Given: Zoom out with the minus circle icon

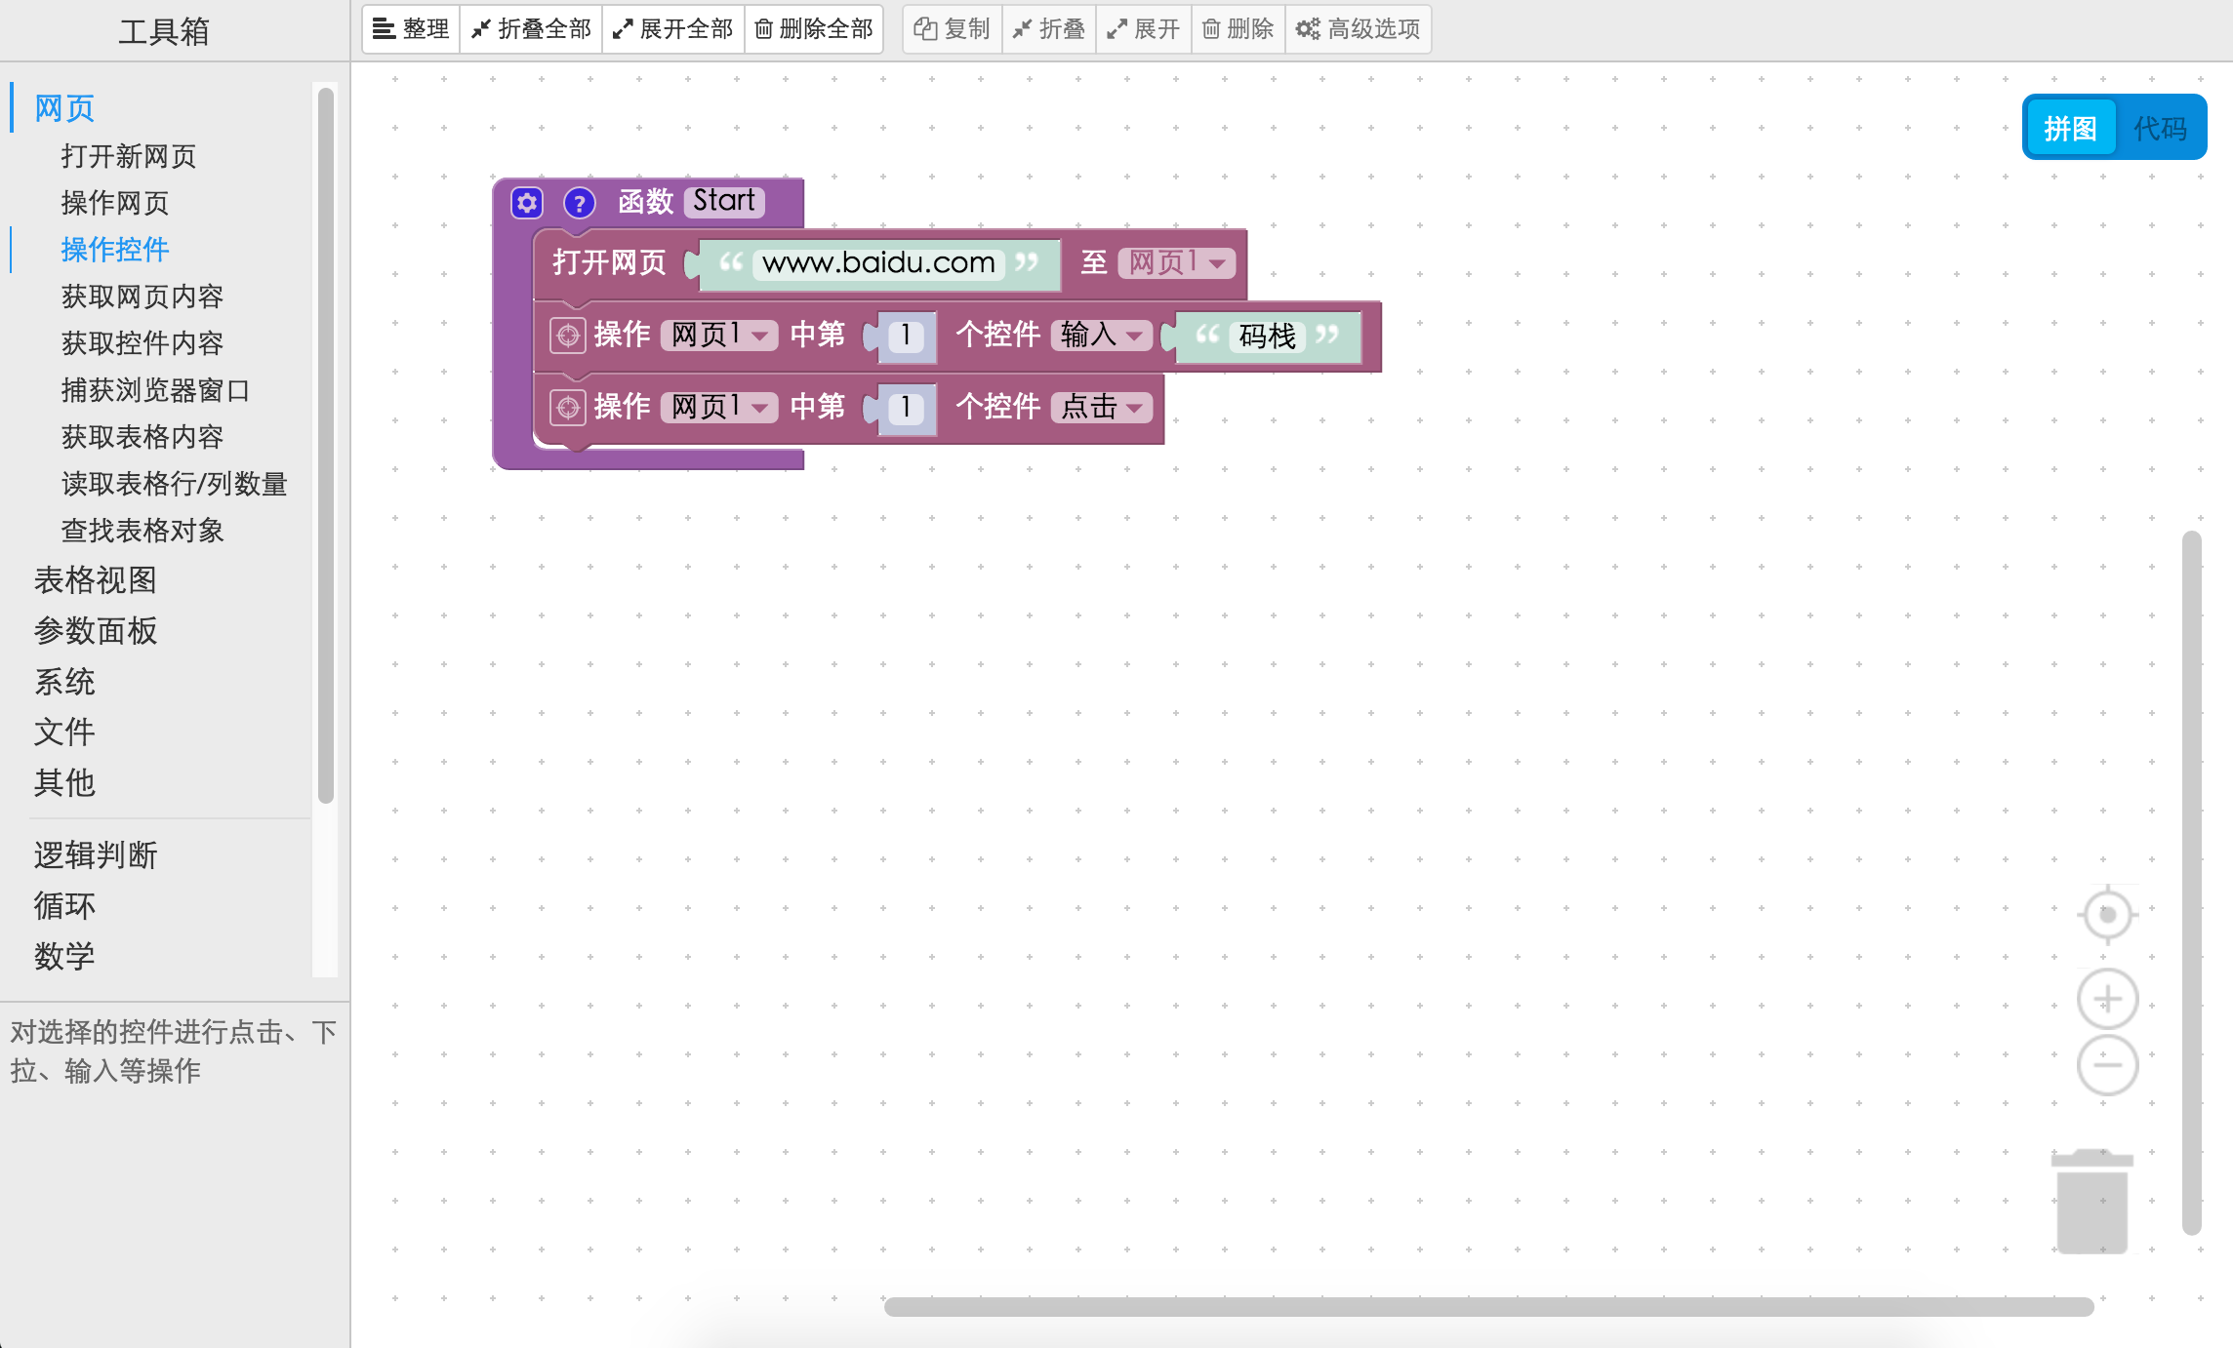Looking at the screenshot, I should tap(2107, 1065).
